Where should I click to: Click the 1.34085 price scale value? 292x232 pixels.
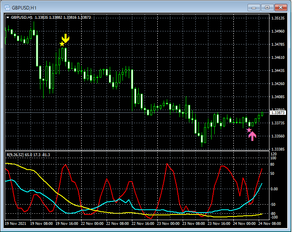pyautogui.click(x=278, y=97)
